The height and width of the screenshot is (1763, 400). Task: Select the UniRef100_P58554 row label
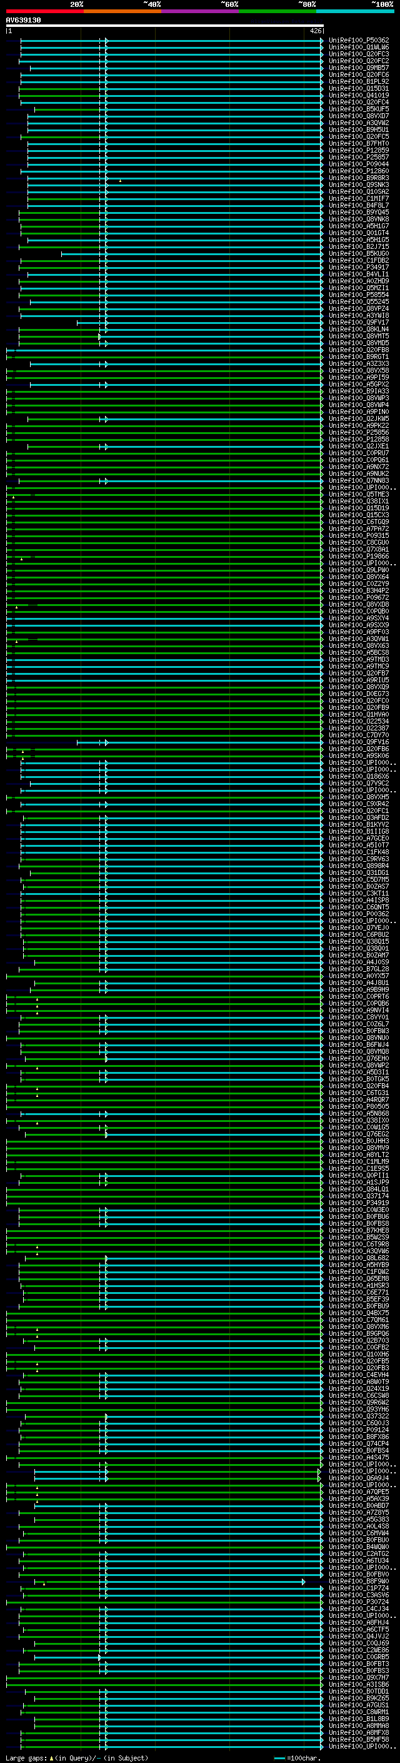tap(359, 295)
